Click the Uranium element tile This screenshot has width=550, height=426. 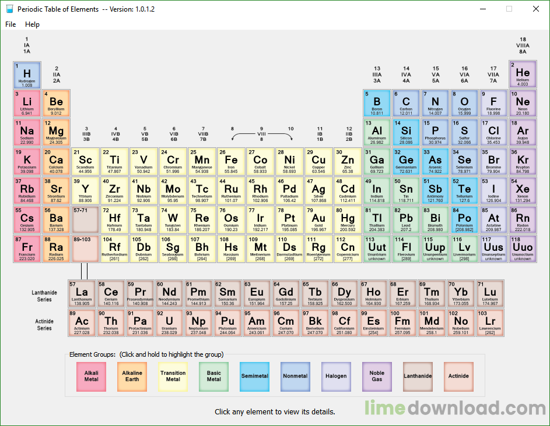coord(169,323)
